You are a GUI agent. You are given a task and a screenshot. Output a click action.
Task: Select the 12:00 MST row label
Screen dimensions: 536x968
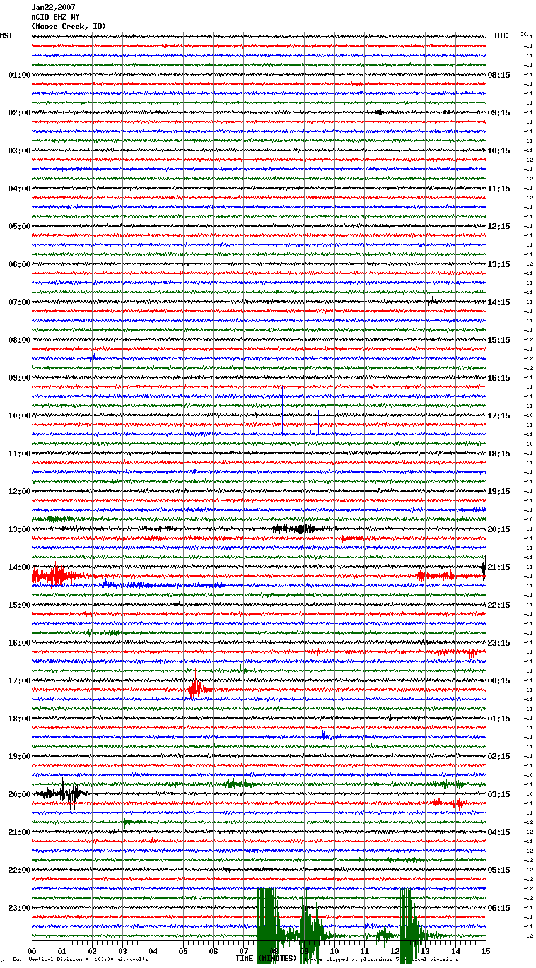coord(20,492)
